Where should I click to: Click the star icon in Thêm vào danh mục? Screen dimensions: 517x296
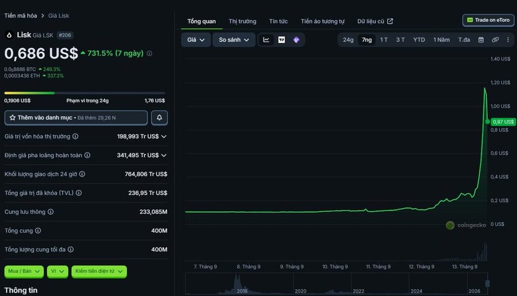[13, 118]
